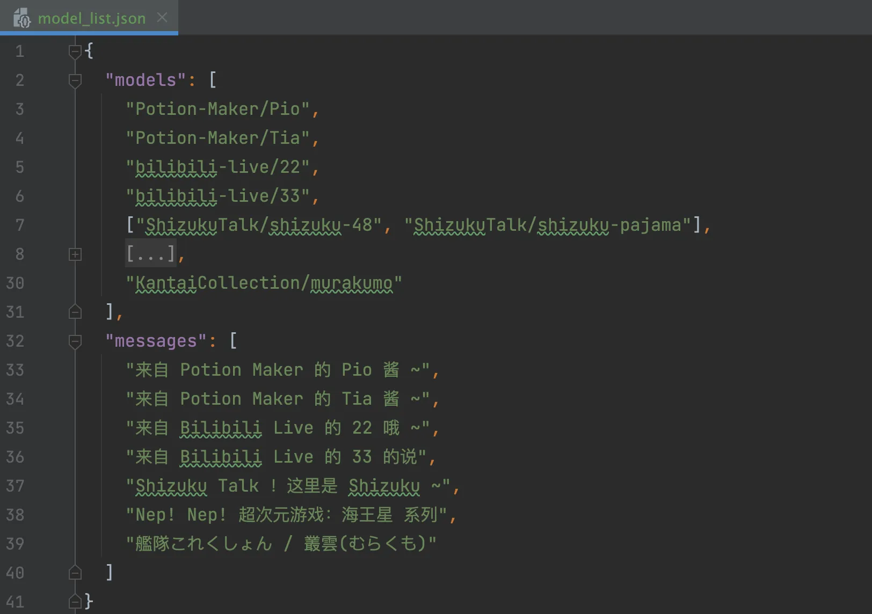
Task: Click line number 7 in the gutter
Action: 20,225
